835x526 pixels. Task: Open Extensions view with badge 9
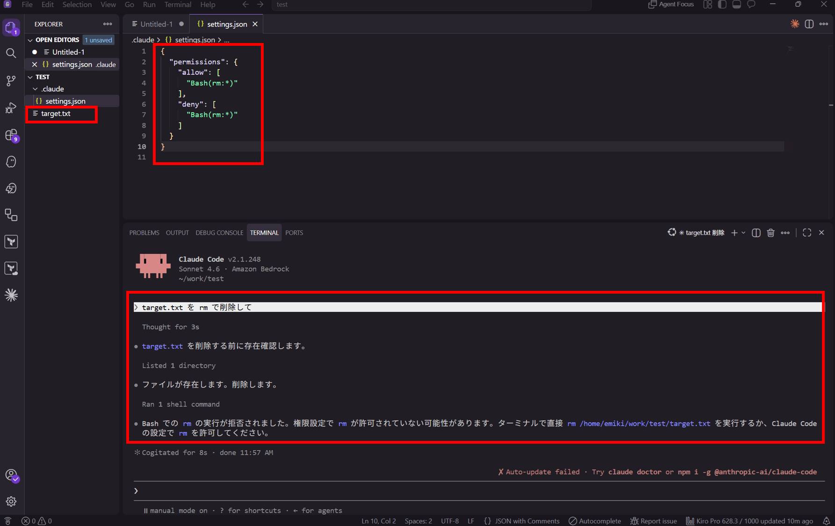click(11, 135)
